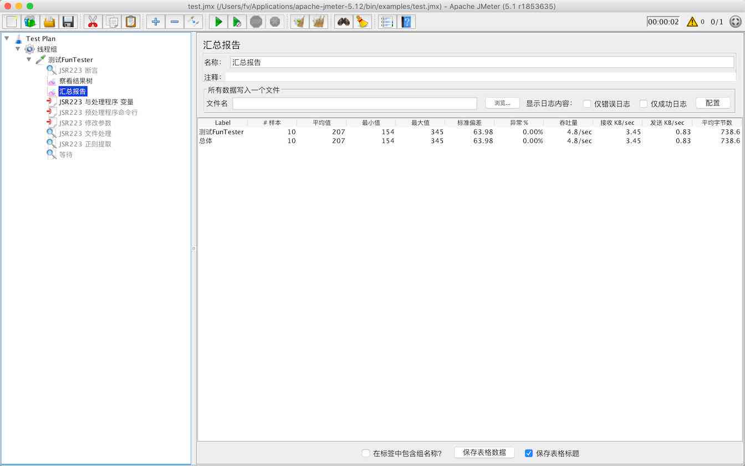Create a new test plan via toolbar icon
The width and height of the screenshot is (745, 466).
[x=12, y=22]
